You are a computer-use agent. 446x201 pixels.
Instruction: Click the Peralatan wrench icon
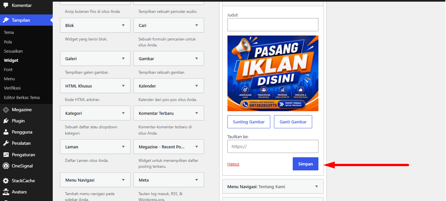pyautogui.click(x=6, y=143)
